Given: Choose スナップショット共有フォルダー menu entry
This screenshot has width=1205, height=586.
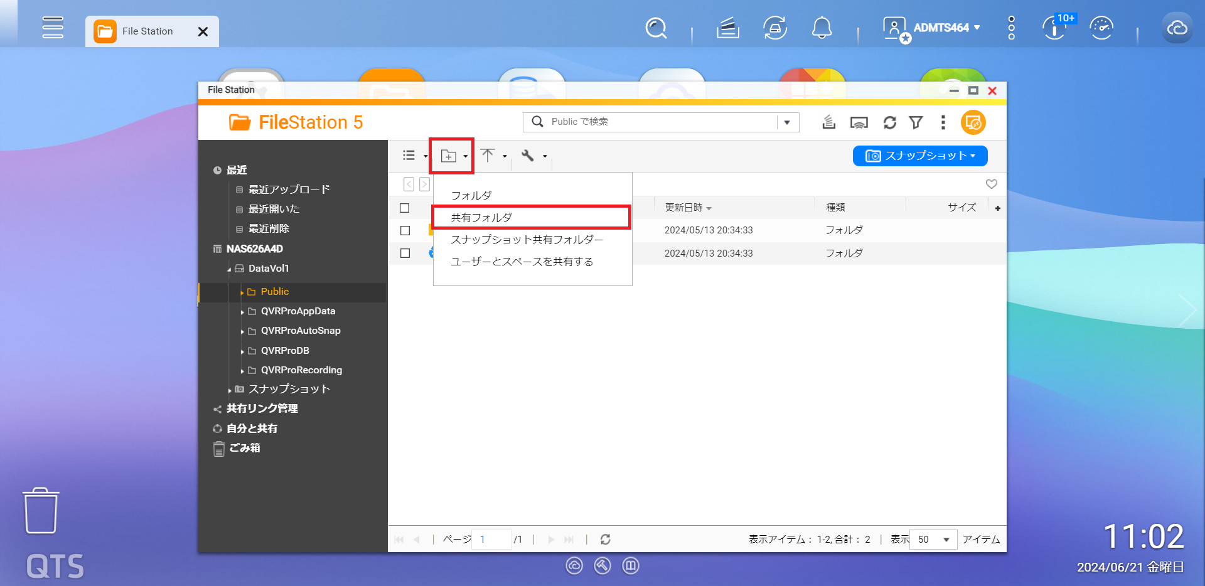Looking at the screenshot, I should (x=532, y=240).
